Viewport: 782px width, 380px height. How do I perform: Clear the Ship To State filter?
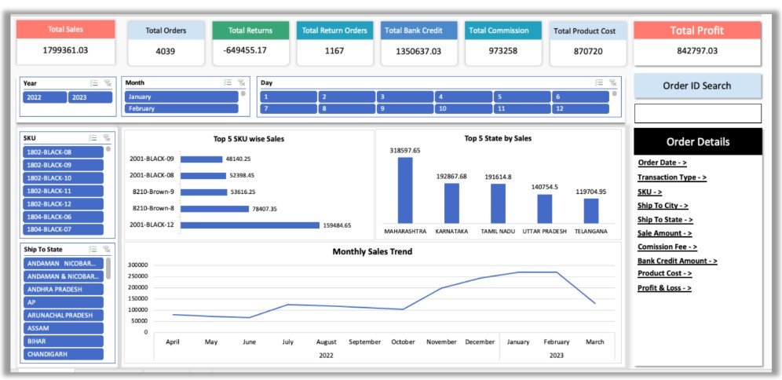coord(107,249)
